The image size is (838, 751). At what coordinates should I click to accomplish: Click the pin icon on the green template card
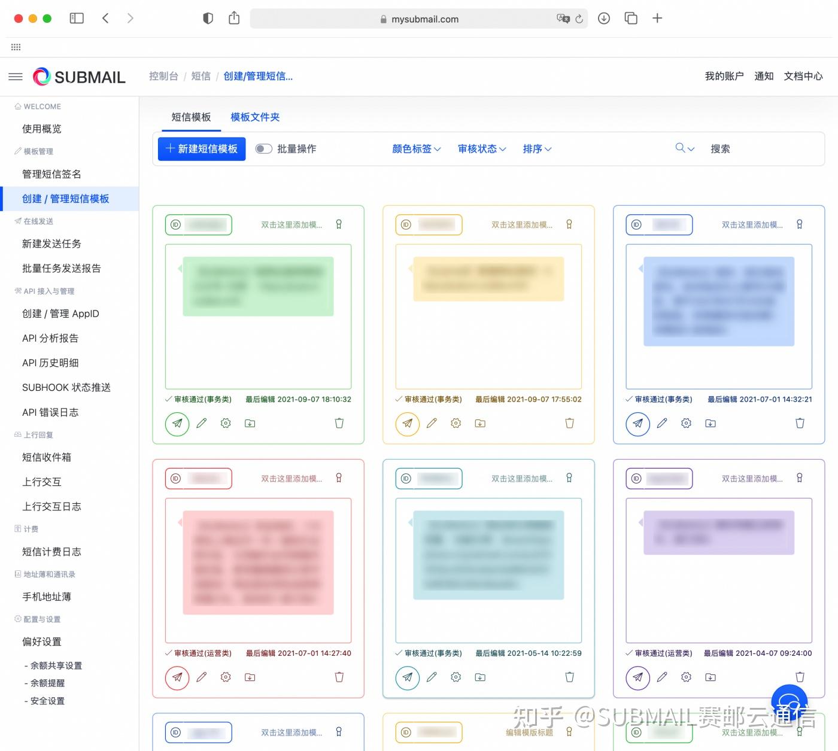(339, 224)
